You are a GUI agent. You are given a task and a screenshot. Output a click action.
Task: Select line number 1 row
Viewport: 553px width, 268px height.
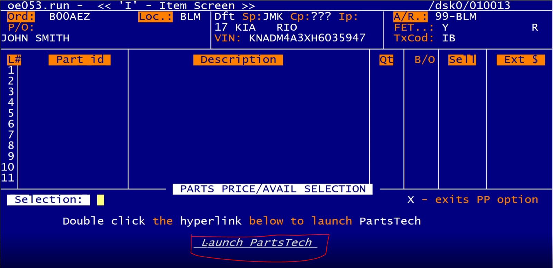(x=11, y=70)
